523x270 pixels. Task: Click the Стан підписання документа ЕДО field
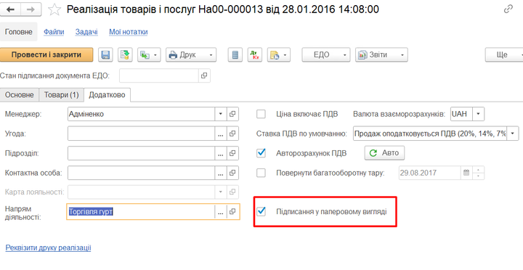(x=159, y=75)
